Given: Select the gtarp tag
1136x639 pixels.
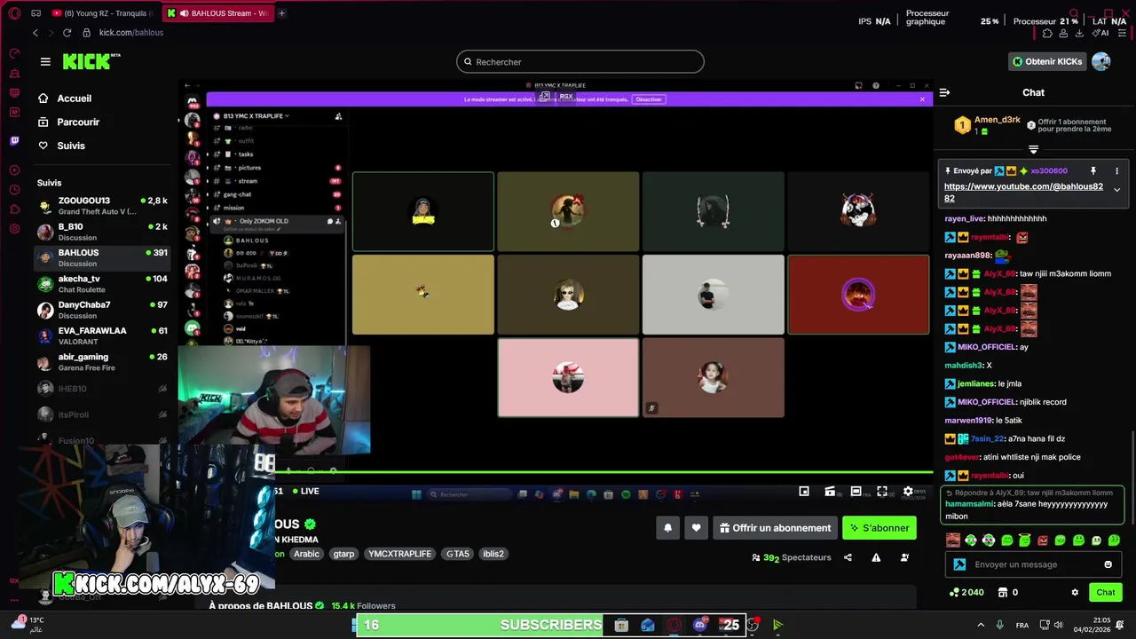Looking at the screenshot, I should pyautogui.click(x=343, y=554).
